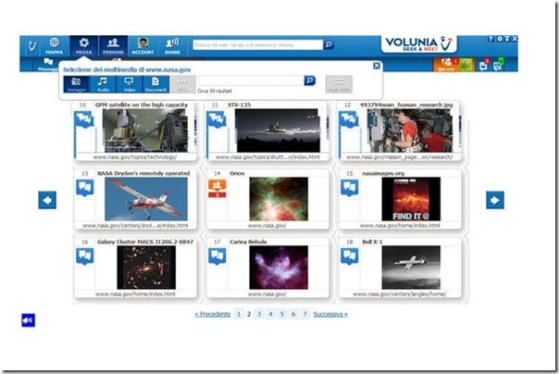
Task: Go to results page 3
Action: [x=259, y=314]
